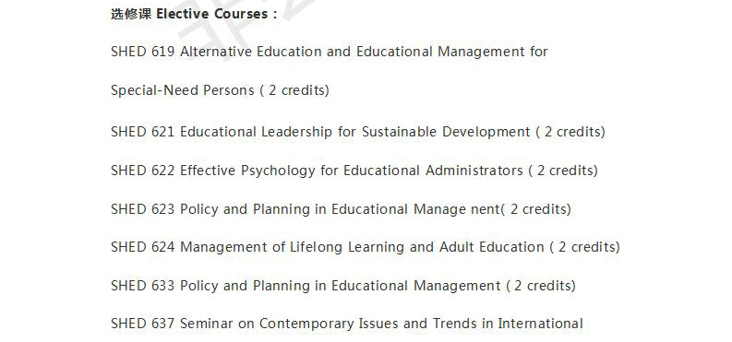The height and width of the screenshot is (342, 732).
Task: Click SHED 633 Policy and Planning line
Action: 343,286
